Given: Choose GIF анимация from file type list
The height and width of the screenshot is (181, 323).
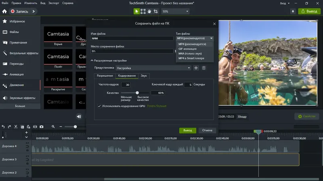Looking at the screenshot, I should pos(187,49).
